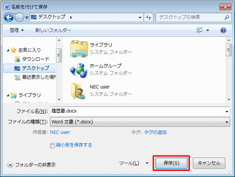The width and height of the screenshot is (235, 177).
Task: Click the Back navigation arrow button
Action: 9,17
